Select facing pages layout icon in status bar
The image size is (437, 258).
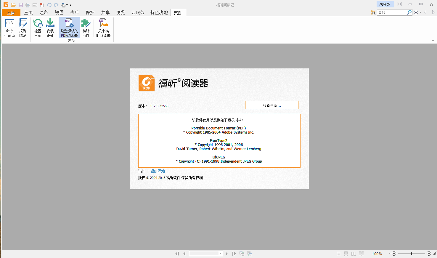pyautogui.click(x=354, y=254)
